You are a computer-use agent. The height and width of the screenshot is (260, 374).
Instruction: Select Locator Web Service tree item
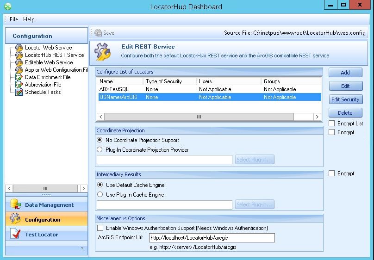coord(49,48)
